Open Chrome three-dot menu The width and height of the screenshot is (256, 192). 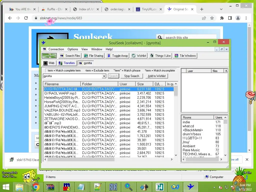246,18
